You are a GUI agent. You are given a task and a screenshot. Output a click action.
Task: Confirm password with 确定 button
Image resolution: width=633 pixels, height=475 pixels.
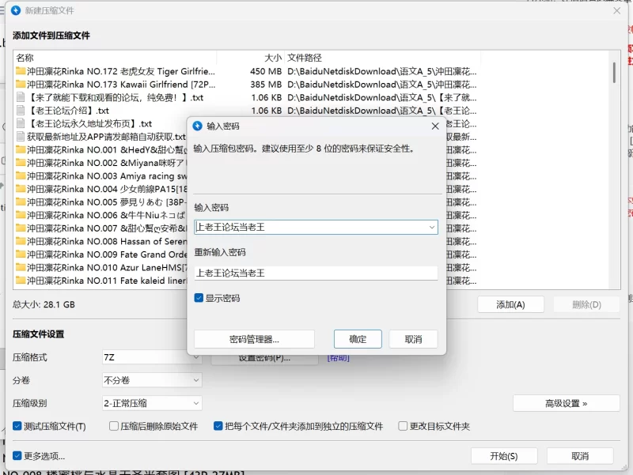358,339
